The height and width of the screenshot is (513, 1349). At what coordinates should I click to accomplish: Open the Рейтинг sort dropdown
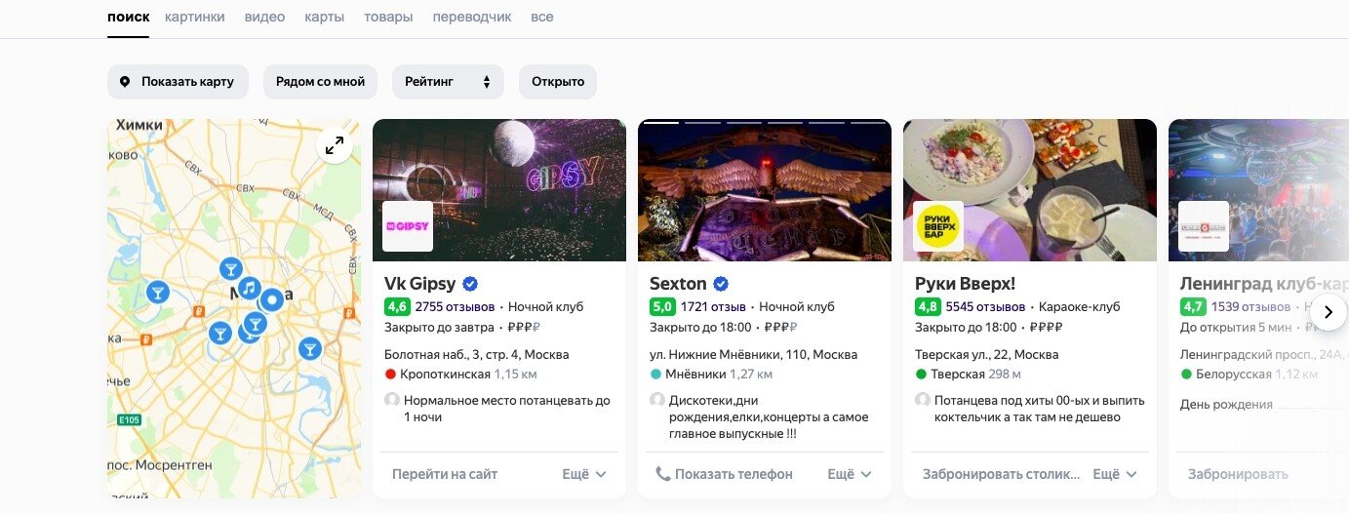point(448,82)
